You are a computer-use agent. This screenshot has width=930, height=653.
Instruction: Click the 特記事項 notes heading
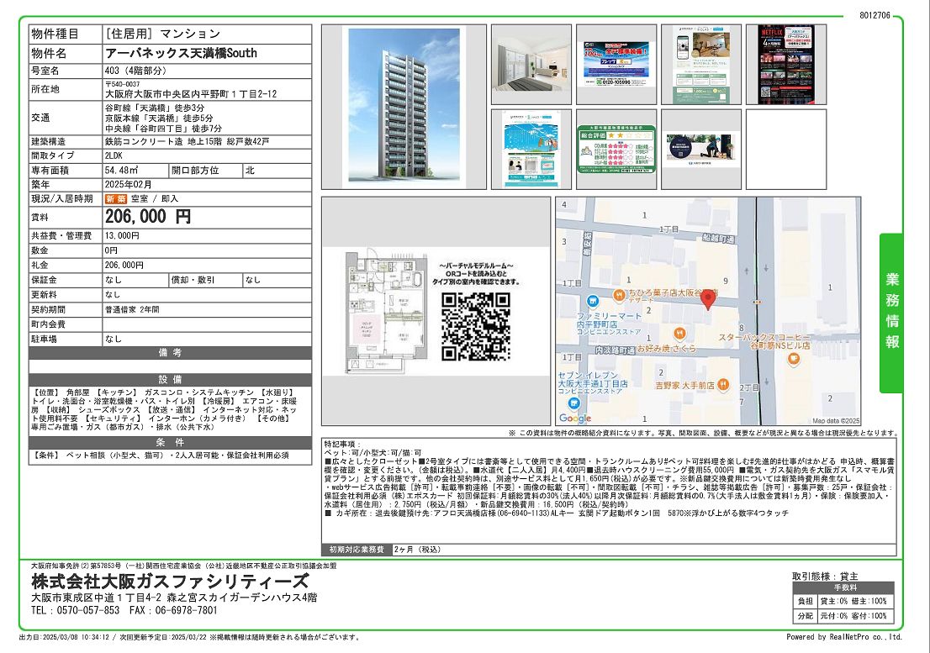[342, 444]
